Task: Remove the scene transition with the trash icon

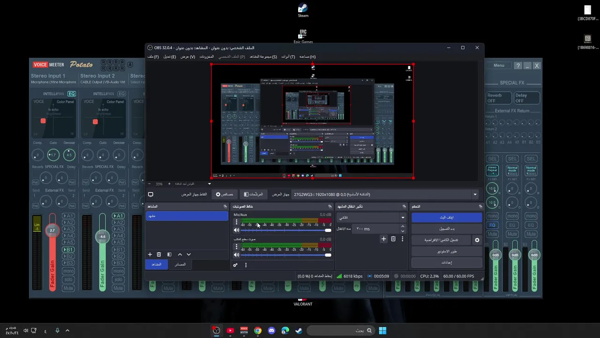Action: (x=393, y=239)
